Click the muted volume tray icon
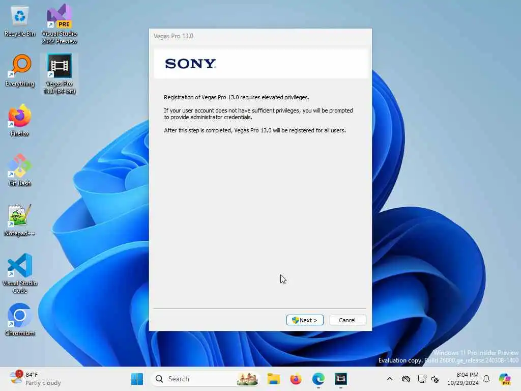 pos(435,379)
